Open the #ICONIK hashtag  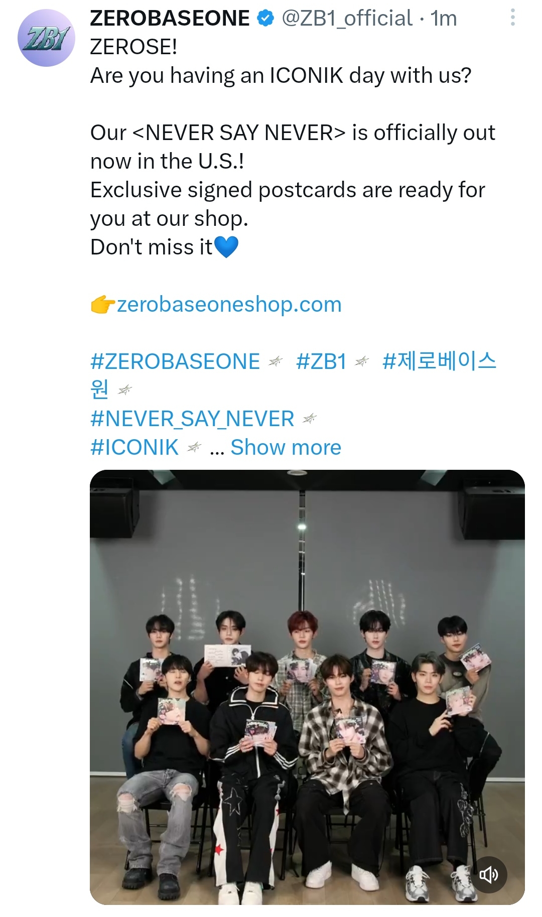pos(134,447)
